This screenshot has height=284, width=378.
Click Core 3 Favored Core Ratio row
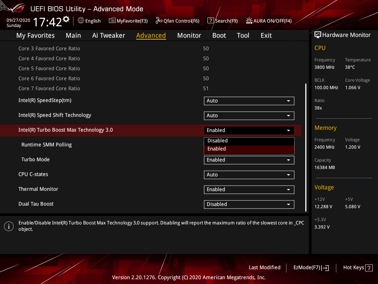[113, 48]
